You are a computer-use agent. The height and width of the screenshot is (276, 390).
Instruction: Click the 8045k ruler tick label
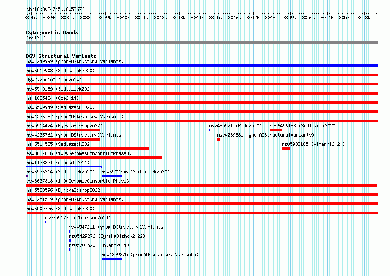click(216, 18)
